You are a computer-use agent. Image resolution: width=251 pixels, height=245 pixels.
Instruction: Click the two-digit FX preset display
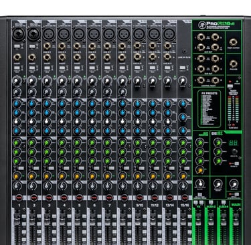coord(233,143)
